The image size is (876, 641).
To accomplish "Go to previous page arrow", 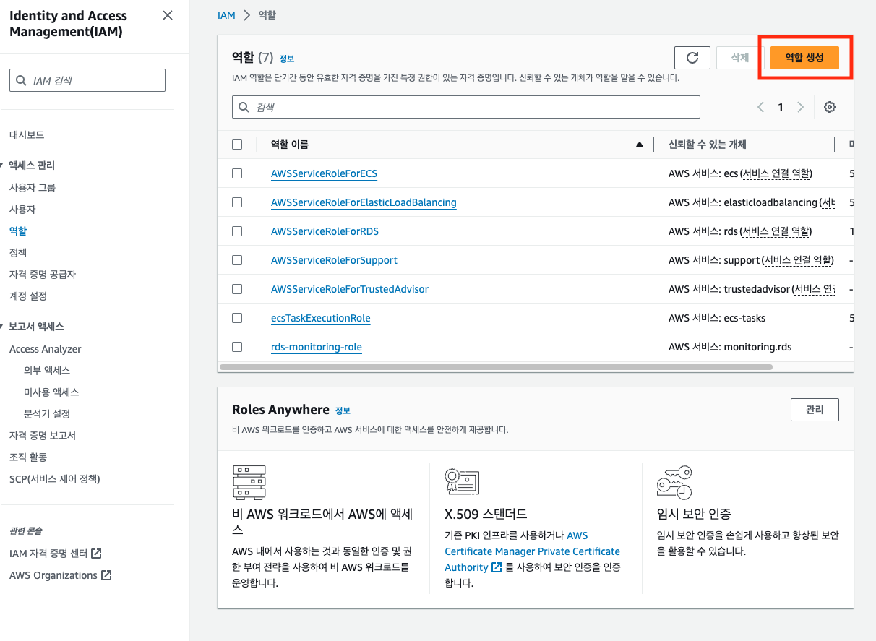I will [x=760, y=107].
